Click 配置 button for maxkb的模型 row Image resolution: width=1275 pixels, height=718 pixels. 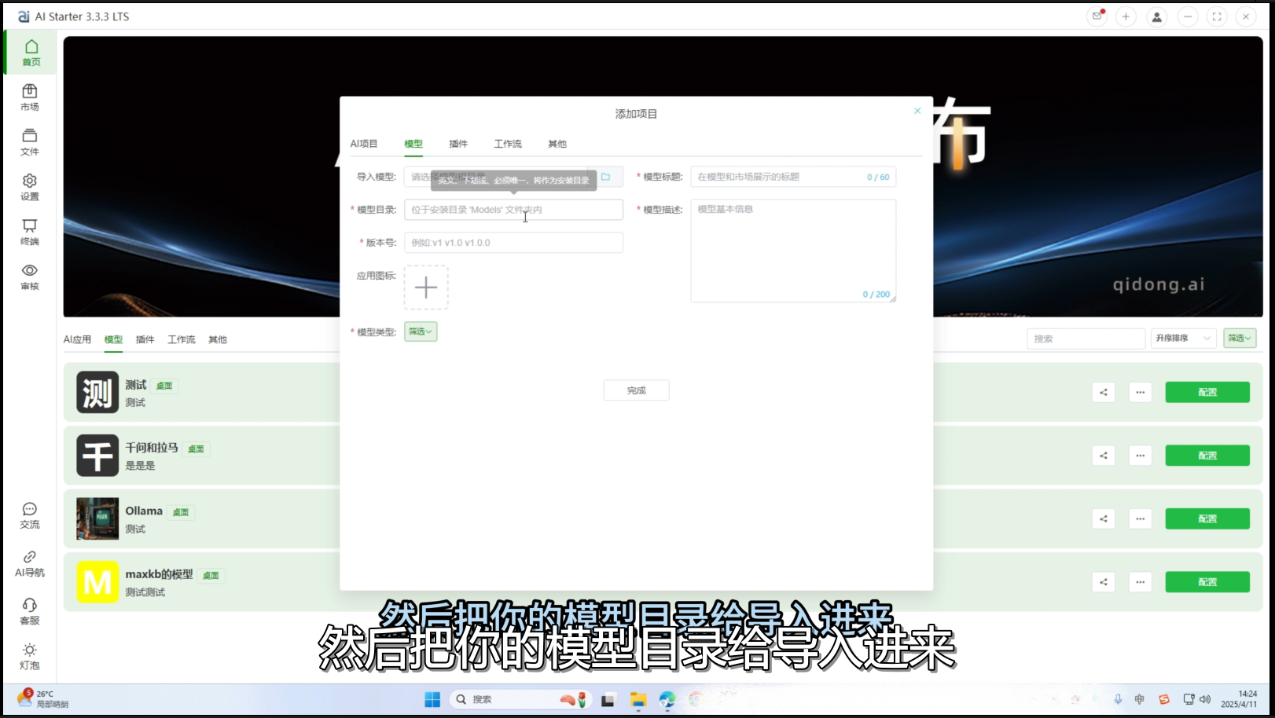coord(1207,582)
